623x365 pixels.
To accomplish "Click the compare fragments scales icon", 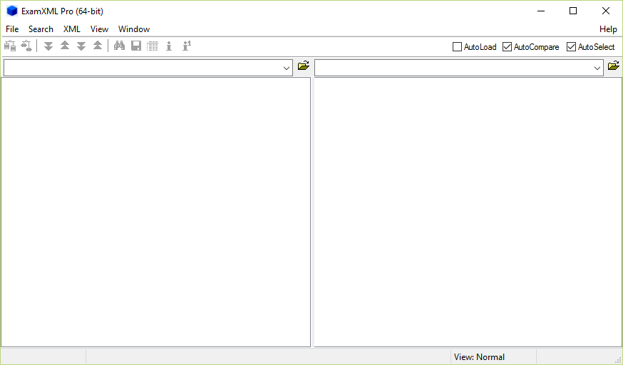I will pyautogui.click(x=26, y=46).
